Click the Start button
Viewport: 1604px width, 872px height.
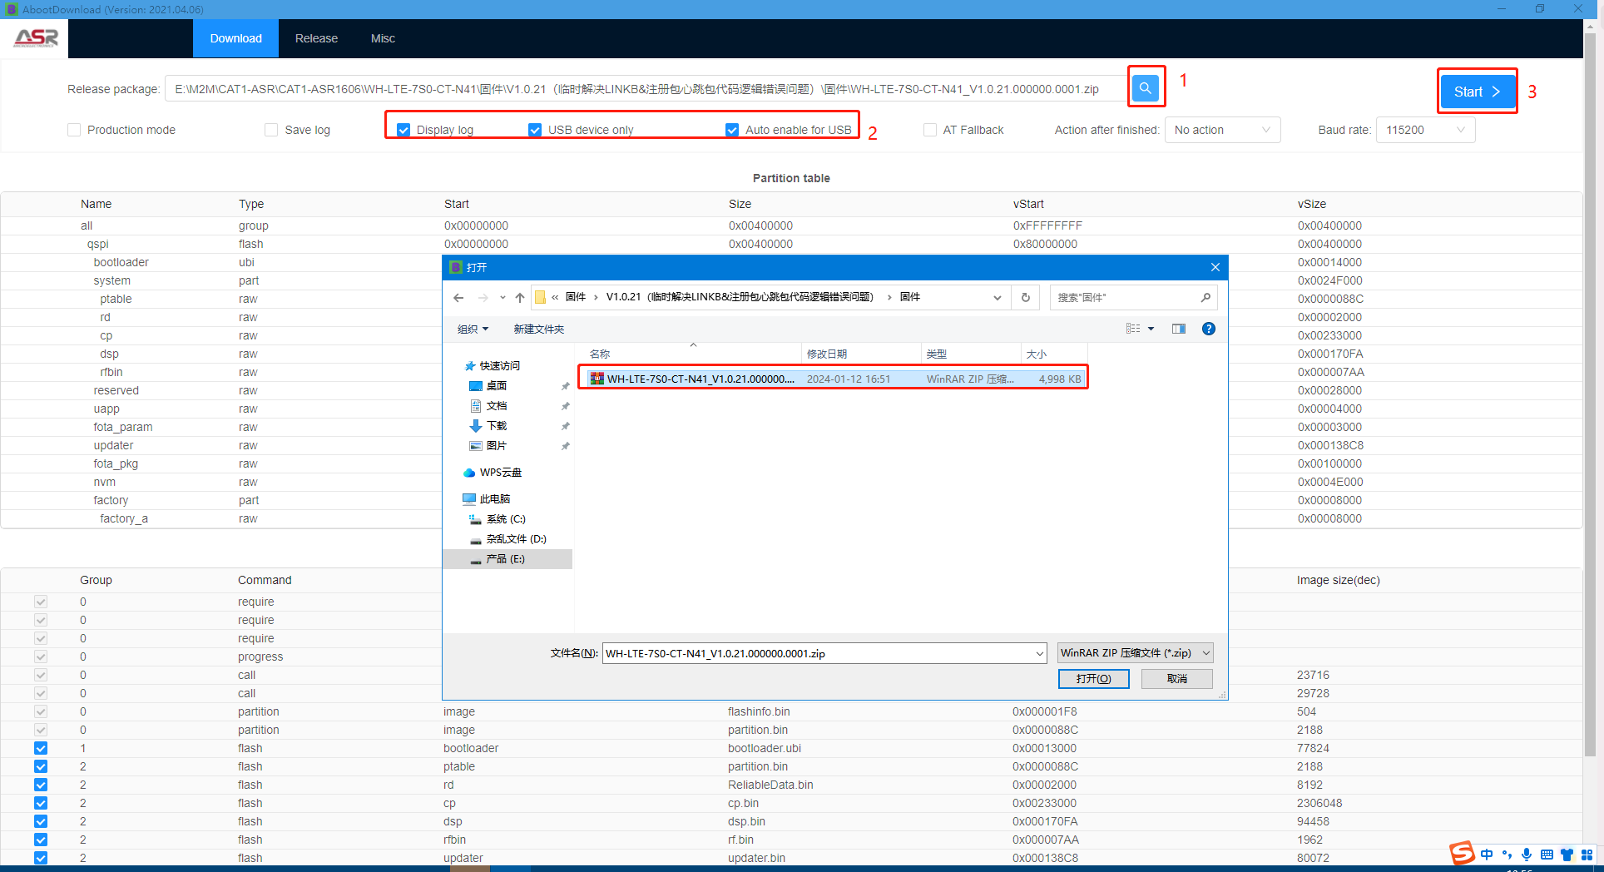coord(1477,92)
